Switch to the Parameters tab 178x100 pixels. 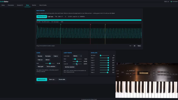11,5
